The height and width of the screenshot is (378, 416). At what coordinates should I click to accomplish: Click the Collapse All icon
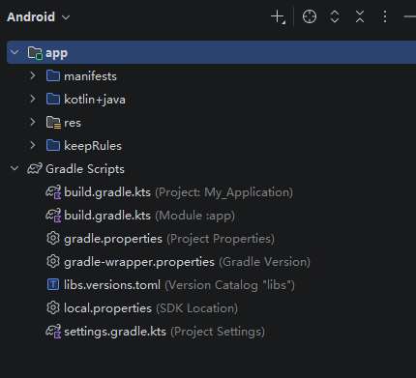[x=360, y=16]
